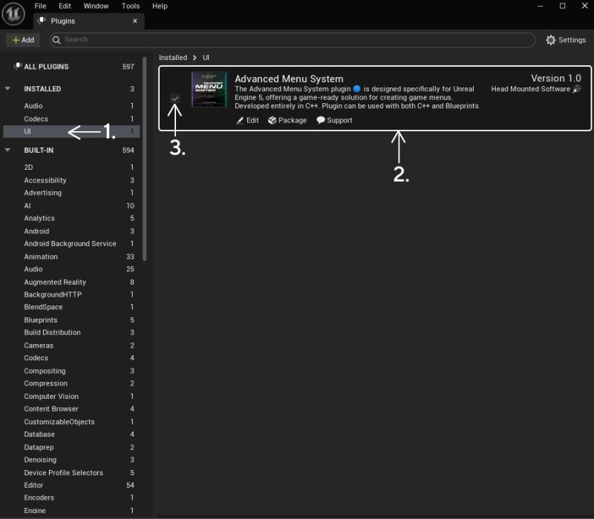The width and height of the screenshot is (594, 519).
Task: Click the plug icon next to All Plugins
Action: tap(17, 66)
